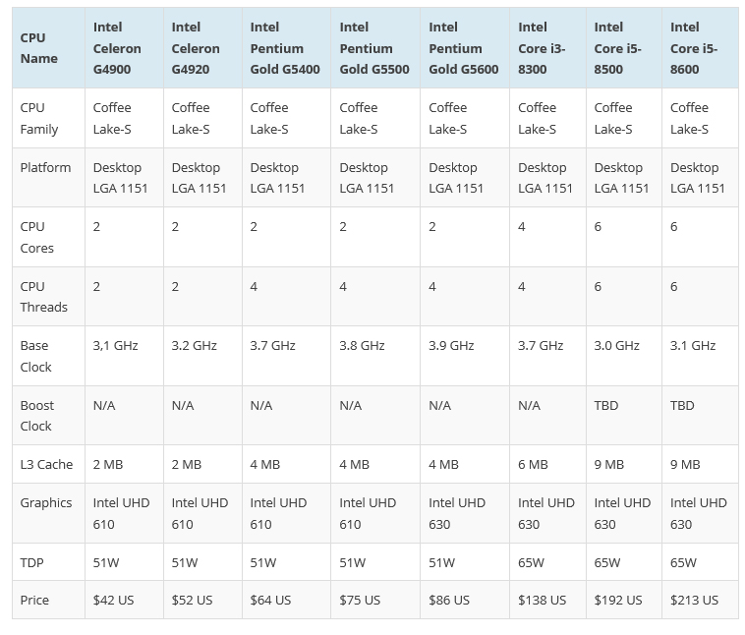This screenshot has height=635, width=745.
Task: Select the $213 US price cell
Action: [x=694, y=600]
